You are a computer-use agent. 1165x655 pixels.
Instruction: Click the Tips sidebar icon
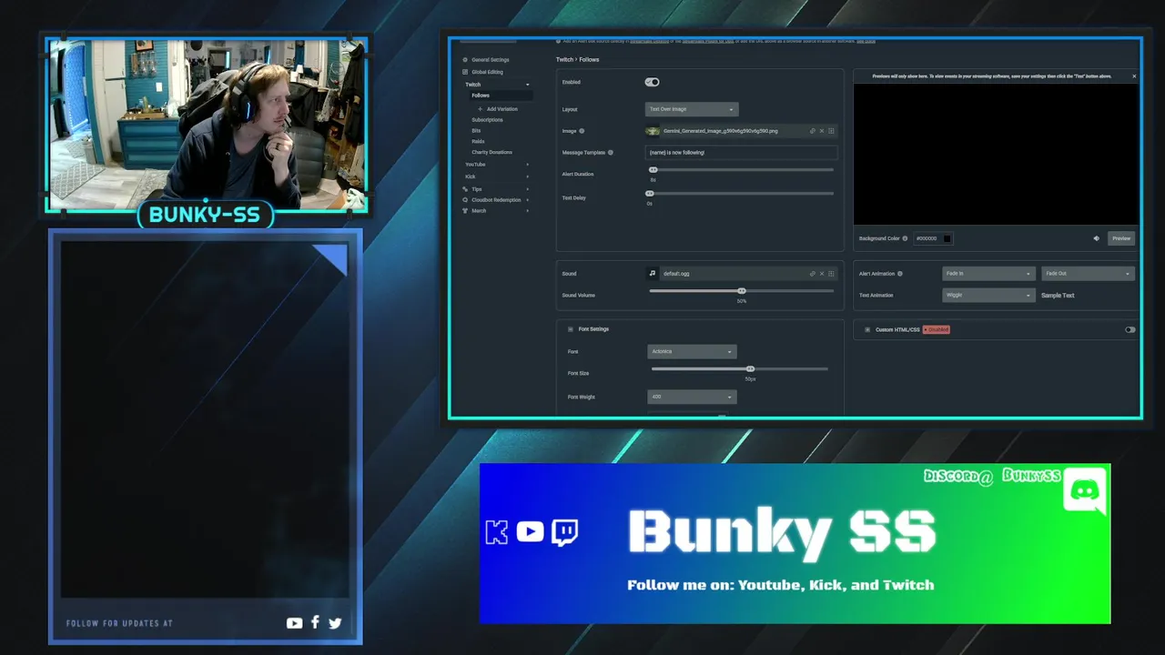(465, 189)
